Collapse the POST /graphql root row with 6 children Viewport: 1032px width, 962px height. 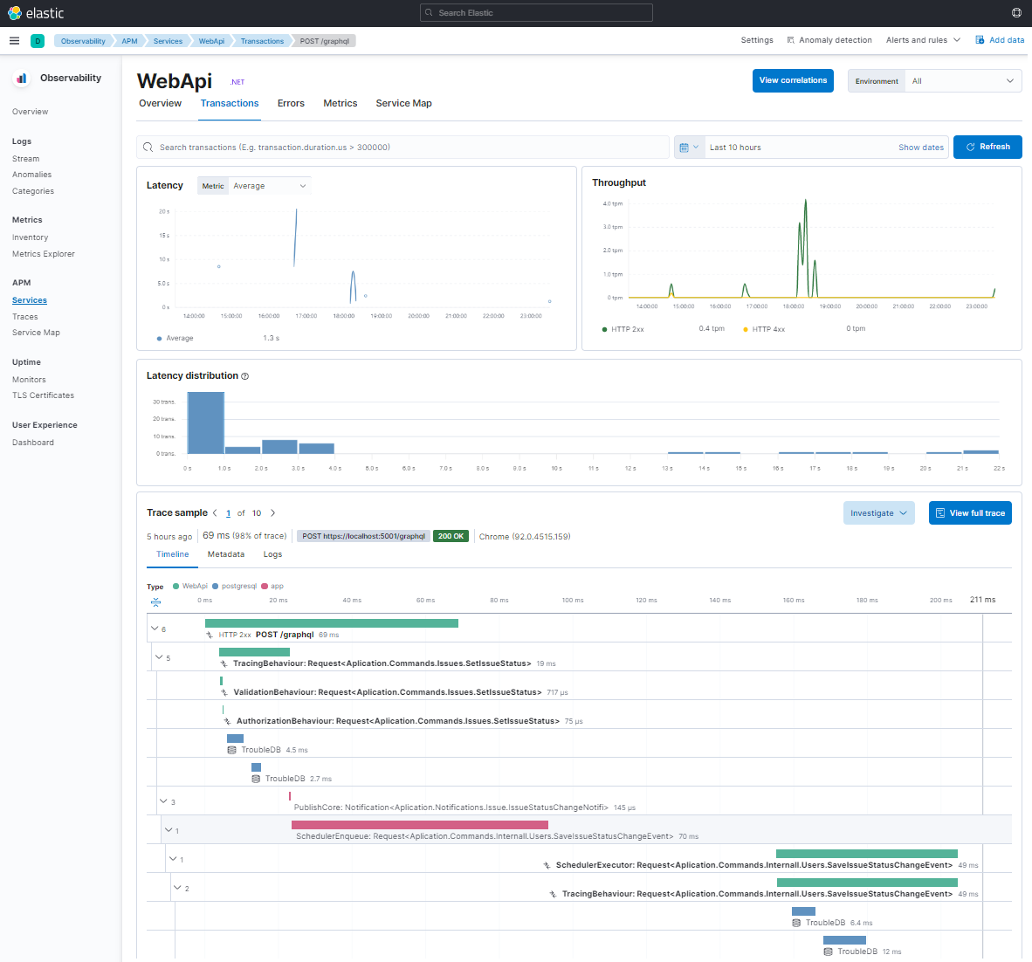[x=155, y=629]
